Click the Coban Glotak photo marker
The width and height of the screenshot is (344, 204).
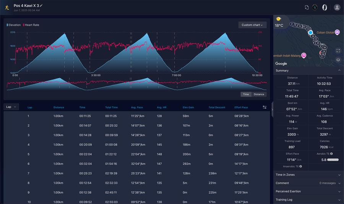[x=337, y=32]
